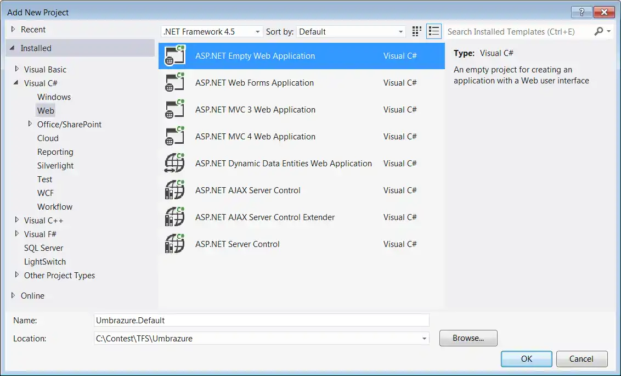Select the LightSwitch category
The width and height of the screenshot is (621, 376).
coord(45,262)
